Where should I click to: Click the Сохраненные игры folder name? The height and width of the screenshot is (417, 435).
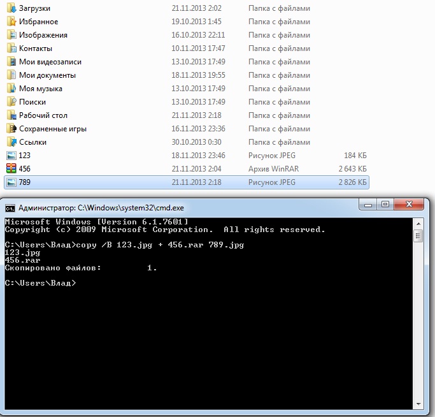[52, 129]
